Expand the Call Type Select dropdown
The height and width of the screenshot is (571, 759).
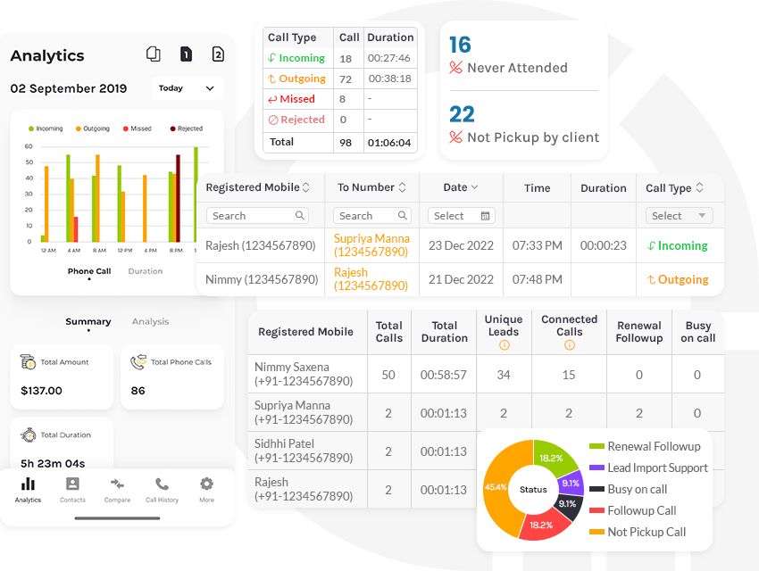pos(679,216)
